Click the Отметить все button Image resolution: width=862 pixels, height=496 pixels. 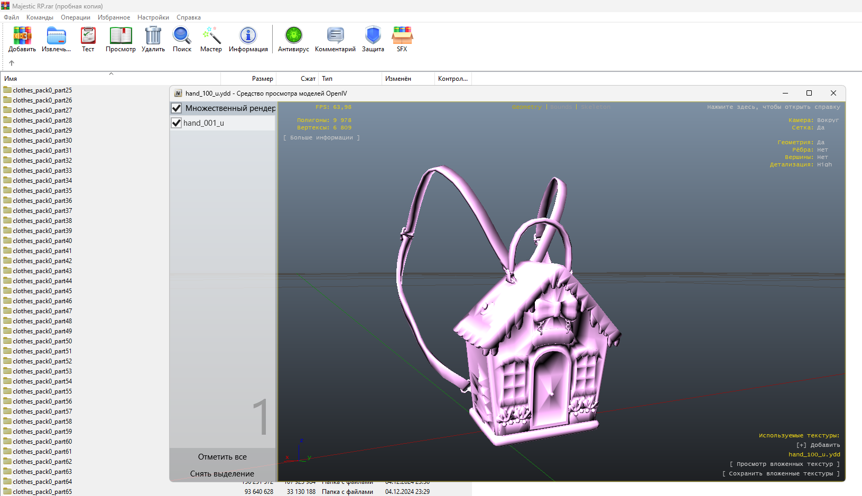pyautogui.click(x=223, y=457)
